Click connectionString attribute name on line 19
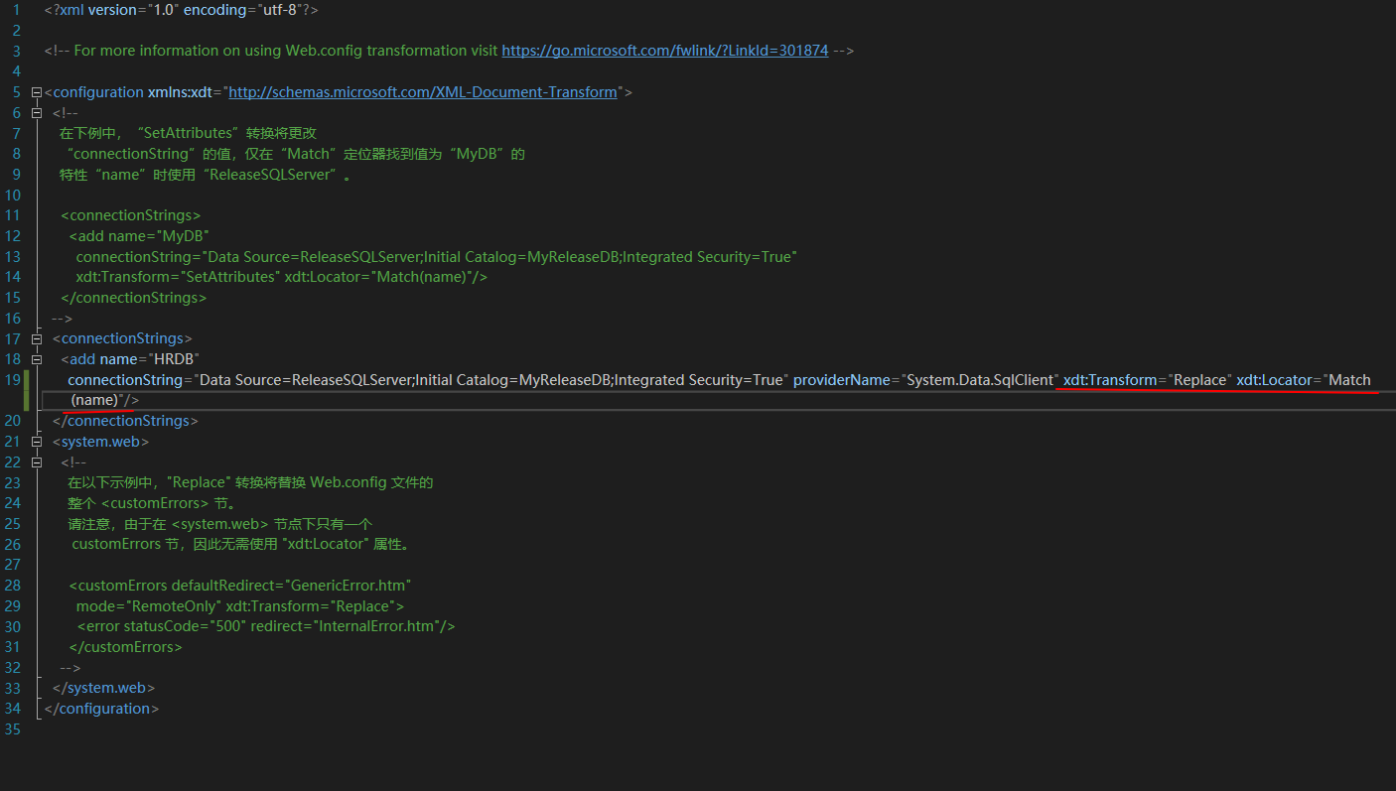This screenshot has width=1396, height=791. pos(125,380)
